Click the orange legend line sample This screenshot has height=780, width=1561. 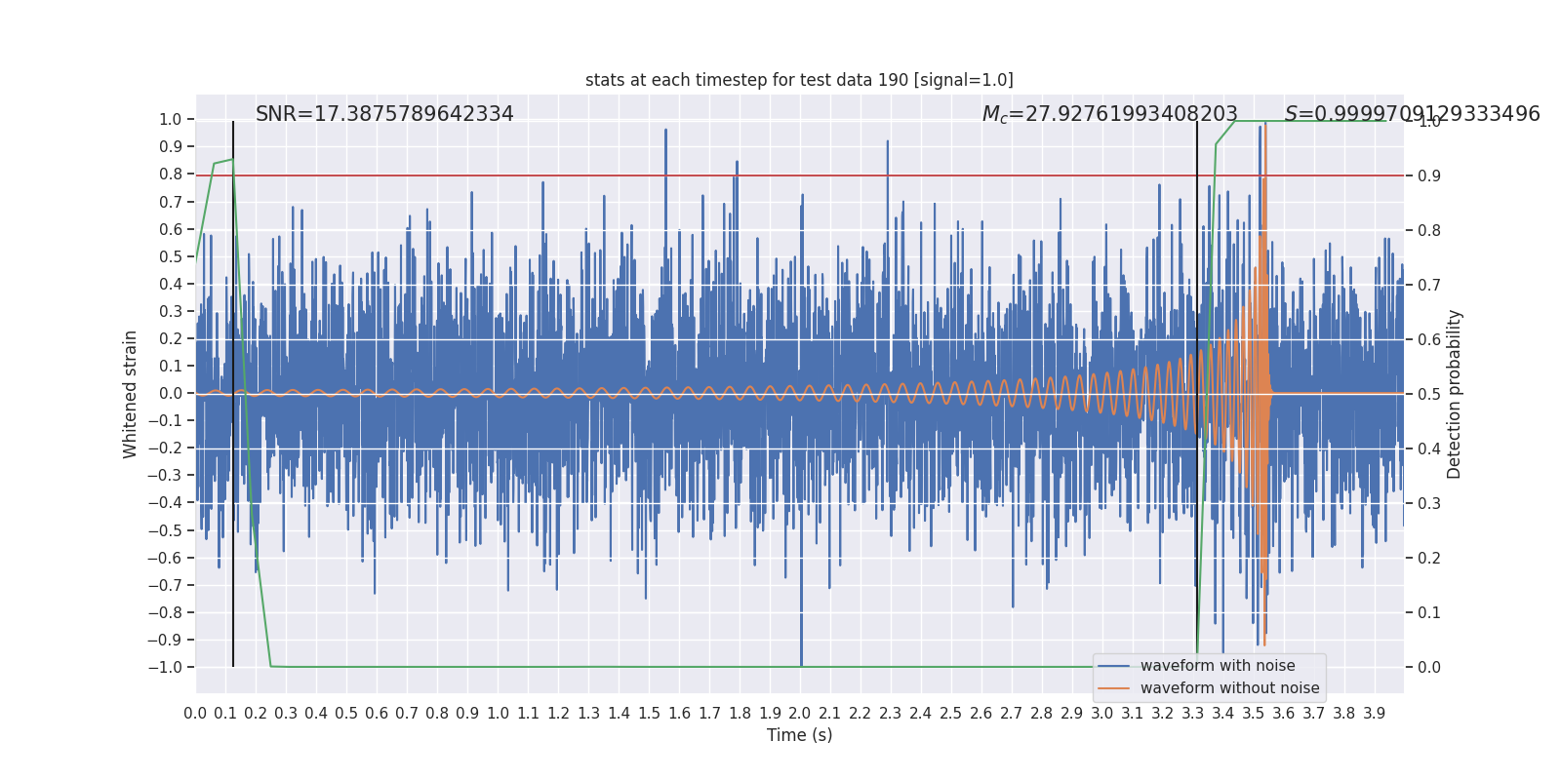1114,688
